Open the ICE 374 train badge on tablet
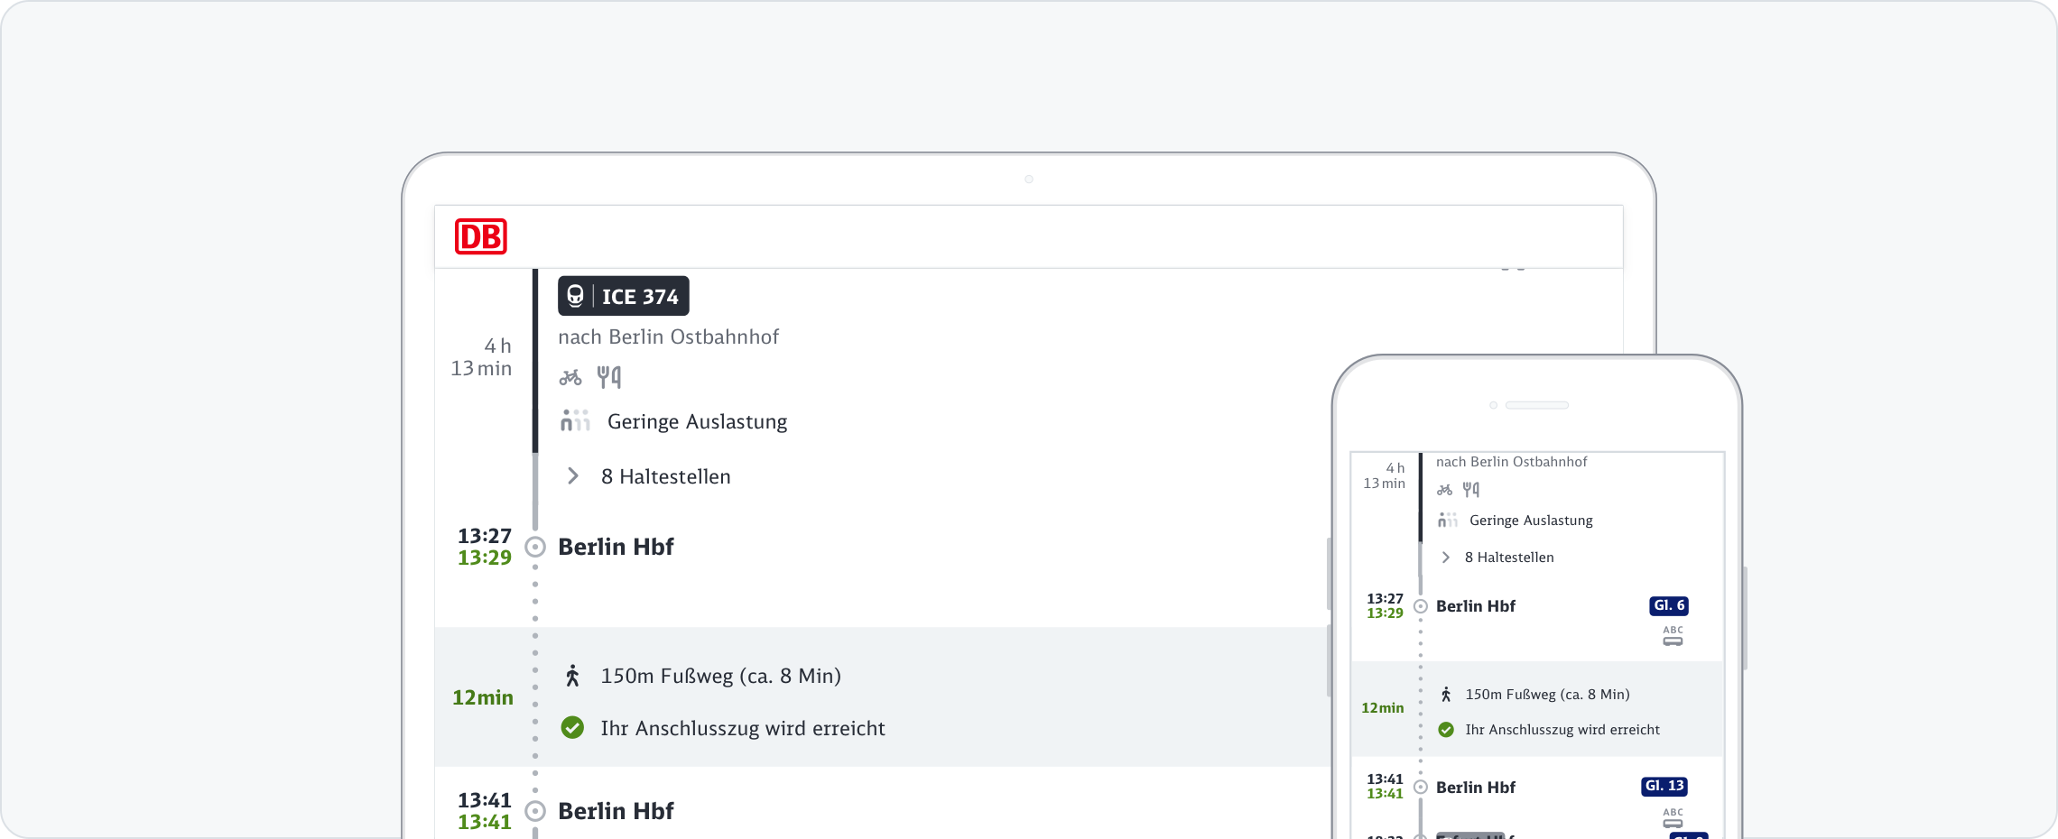Viewport: 2058px width, 839px height. pyautogui.click(x=623, y=296)
